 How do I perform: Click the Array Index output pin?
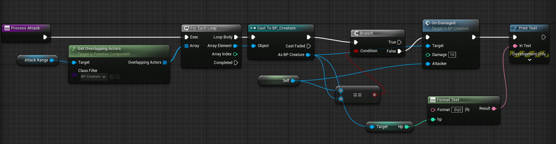235,54
